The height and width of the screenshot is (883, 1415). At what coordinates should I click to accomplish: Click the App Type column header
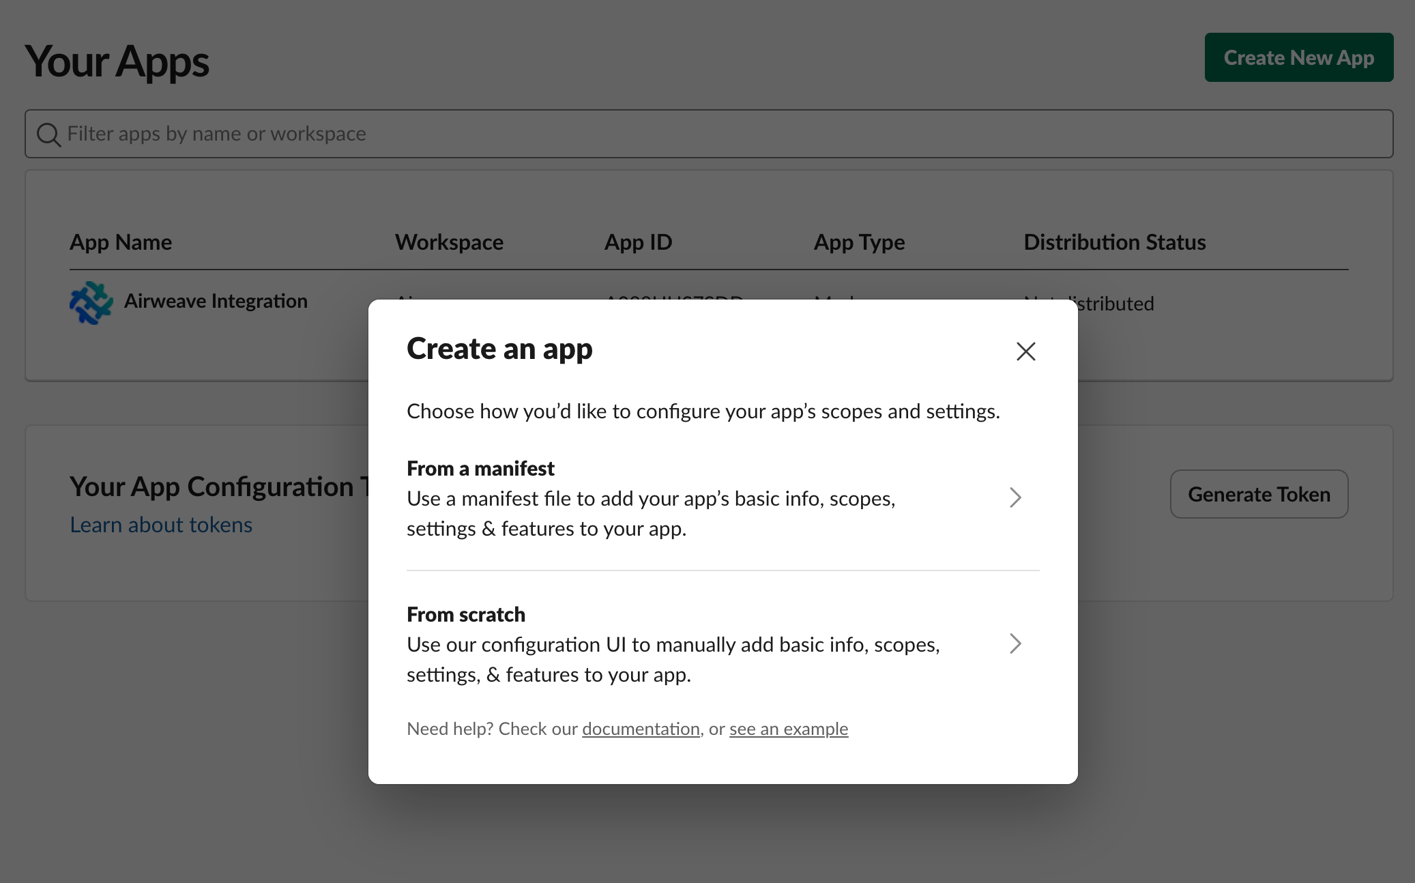coord(859,242)
